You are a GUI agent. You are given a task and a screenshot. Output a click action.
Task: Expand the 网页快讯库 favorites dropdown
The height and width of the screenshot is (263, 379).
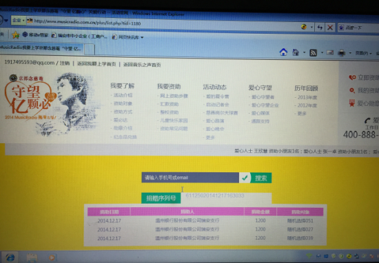click(x=142, y=37)
